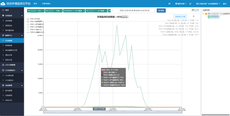Image resolution: width=230 pixels, height=116 pixels.
Task: Open 报警数据 in the sidebar
Action: [x=9, y=45]
